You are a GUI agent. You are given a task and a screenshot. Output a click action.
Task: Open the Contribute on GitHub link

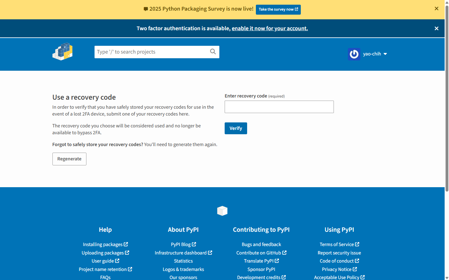click(x=261, y=253)
